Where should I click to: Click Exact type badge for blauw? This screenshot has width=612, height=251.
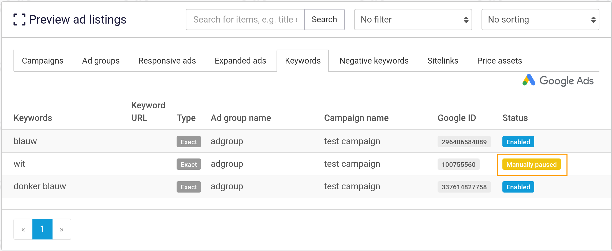click(x=189, y=142)
